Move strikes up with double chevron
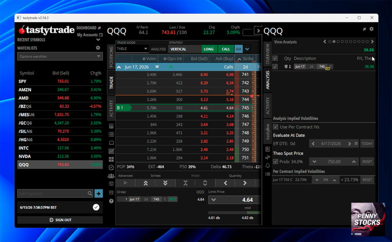Image resolution: width=392 pixels, height=242 pixels. [145, 183]
